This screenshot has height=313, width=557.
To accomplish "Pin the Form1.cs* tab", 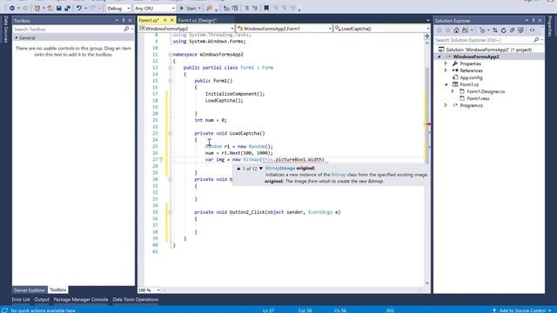I will [x=165, y=20].
